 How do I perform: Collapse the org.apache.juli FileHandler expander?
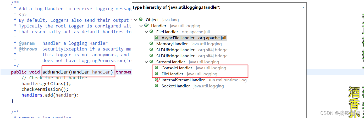pos(146,32)
